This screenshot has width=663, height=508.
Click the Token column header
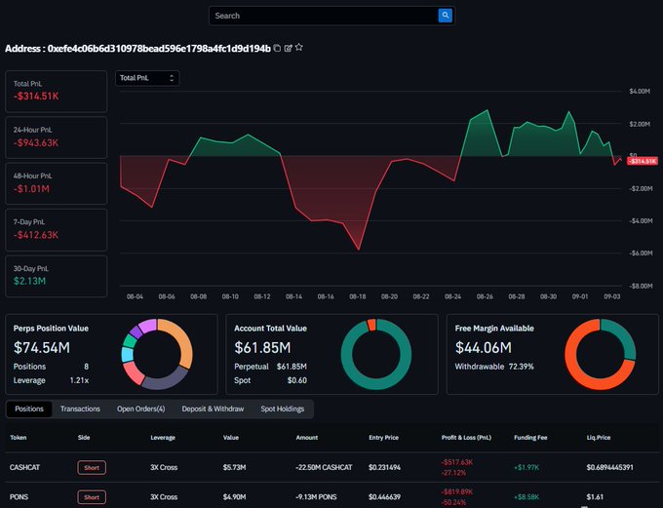(x=19, y=438)
